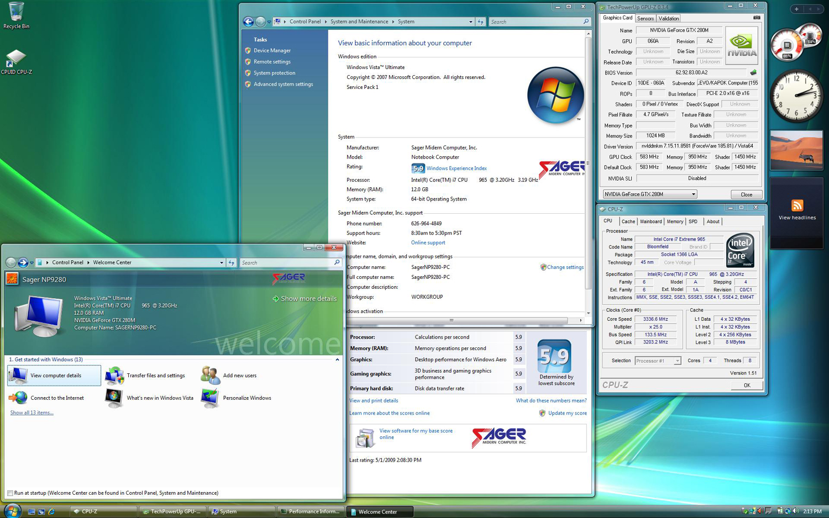Launch Internet Explorer from quick launch
The width and height of the screenshot is (829, 518).
point(51,511)
